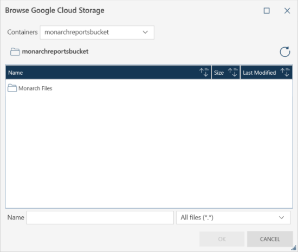298x252 pixels.
Task: Click the refresh icon for the bucket
Action: coord(284,51)
